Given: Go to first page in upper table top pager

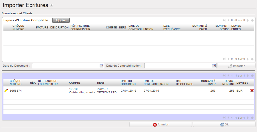Looking at the screenshot, I should pyautogui.click(x=224, y=20).
